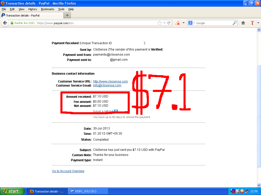The image size is (261, 195).
Task: Click the network computers tray icon
Action: 246,191
